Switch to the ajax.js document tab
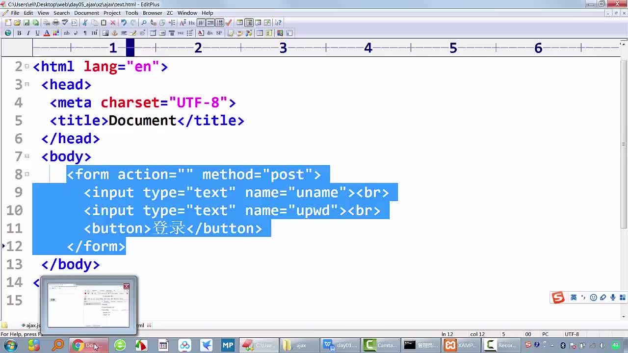This screenshot has width=628, height=353. pos(31,325)
